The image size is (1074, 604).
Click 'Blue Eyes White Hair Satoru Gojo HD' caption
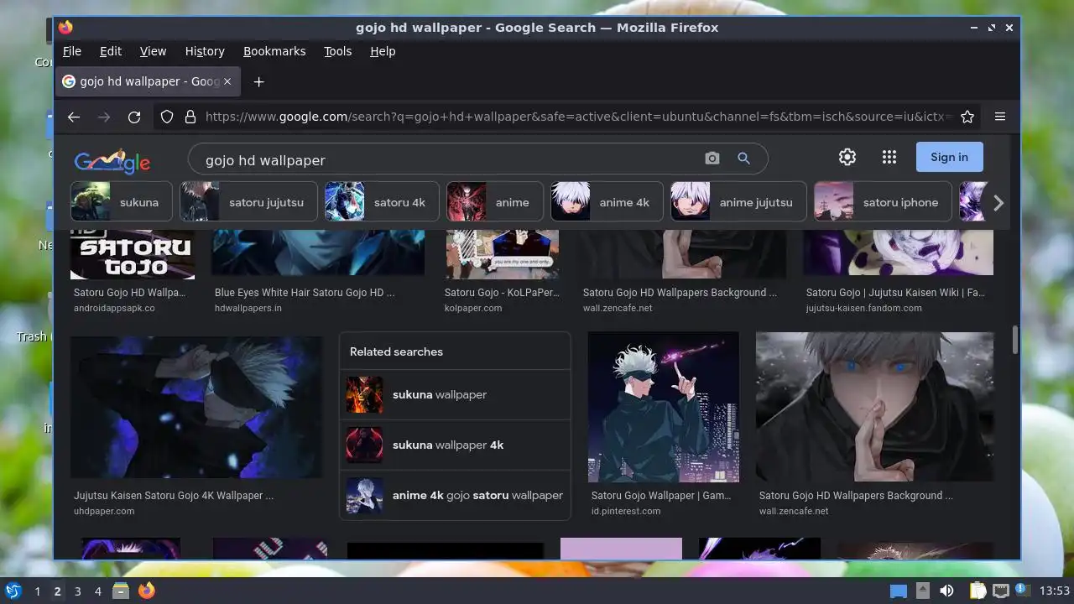click(x=305, y=293)
